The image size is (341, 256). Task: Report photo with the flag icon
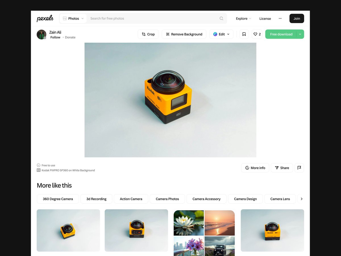pyautogui.click(x=299, y=168)
